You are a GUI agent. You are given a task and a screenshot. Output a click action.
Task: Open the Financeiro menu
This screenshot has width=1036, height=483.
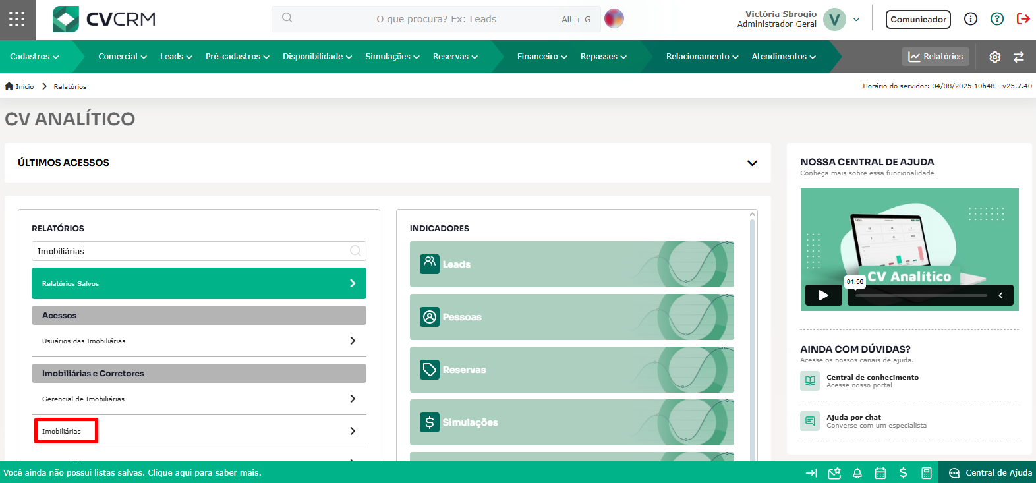pos(542,57)
